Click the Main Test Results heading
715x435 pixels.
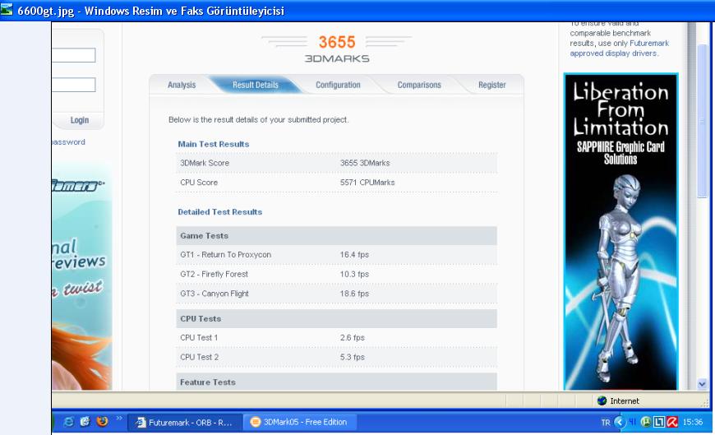click(214, 144)
